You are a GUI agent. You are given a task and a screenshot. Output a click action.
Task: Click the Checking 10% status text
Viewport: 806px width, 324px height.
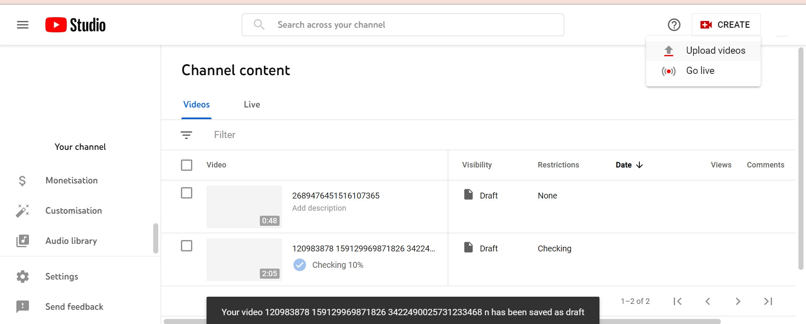tap(338, 265)
